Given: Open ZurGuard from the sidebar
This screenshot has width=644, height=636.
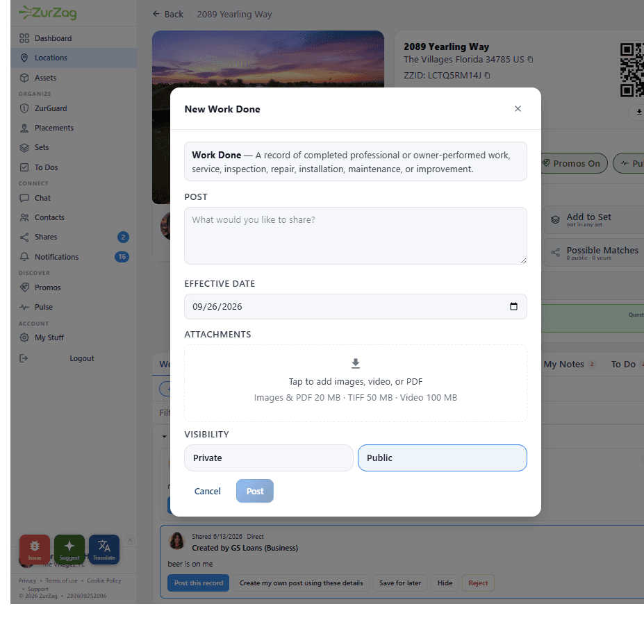Looking at the screenshot, I should (74, 108).
